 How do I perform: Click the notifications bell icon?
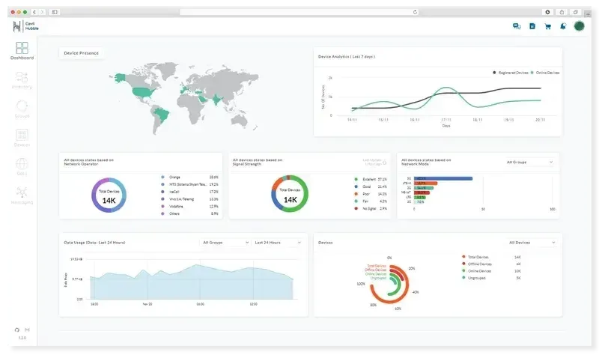[562, 26]
